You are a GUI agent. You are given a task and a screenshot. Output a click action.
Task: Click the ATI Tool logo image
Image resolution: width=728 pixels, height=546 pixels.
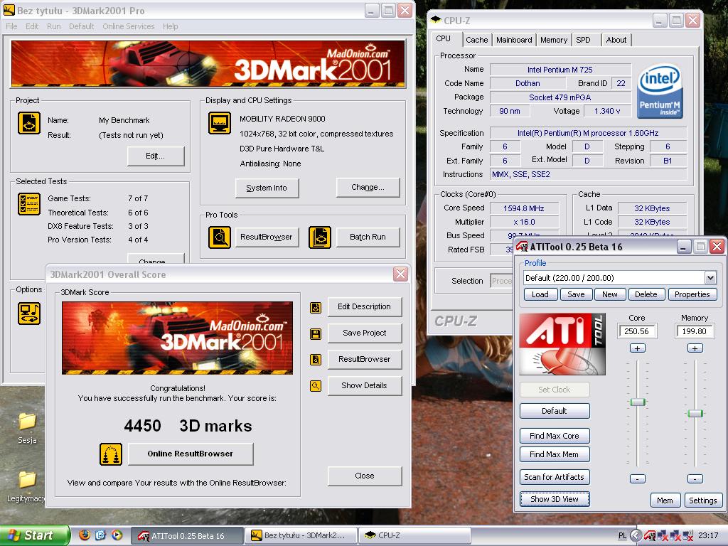point(562,344)
